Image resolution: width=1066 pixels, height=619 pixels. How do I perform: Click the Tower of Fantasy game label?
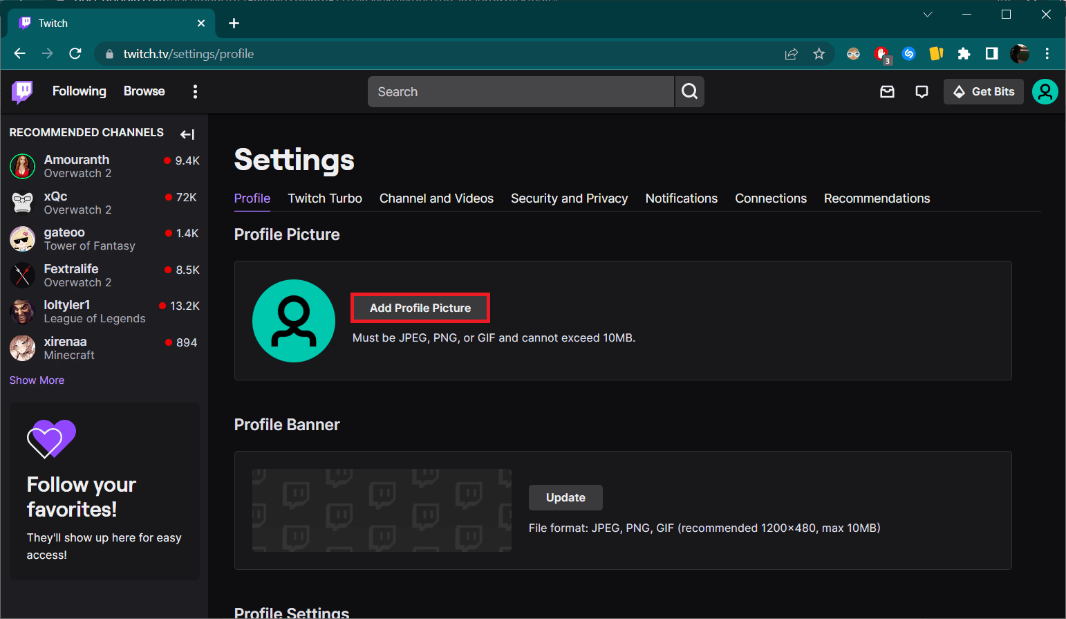click(90, 246)
